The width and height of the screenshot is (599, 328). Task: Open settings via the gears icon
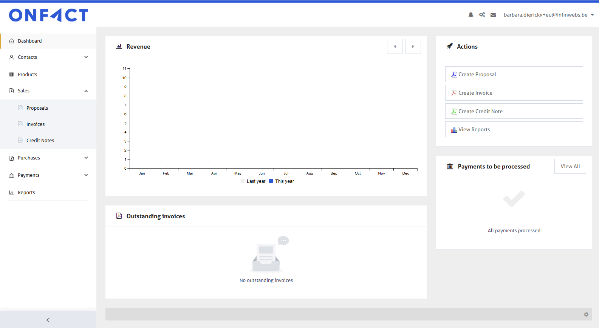point(482,15)
